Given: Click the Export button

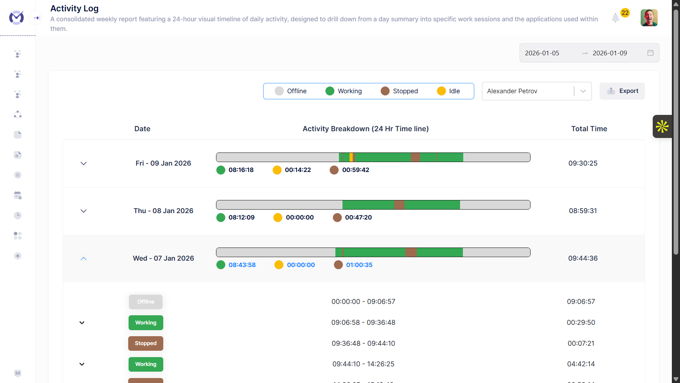Looking at the screenshot, I should pos(622,91).
